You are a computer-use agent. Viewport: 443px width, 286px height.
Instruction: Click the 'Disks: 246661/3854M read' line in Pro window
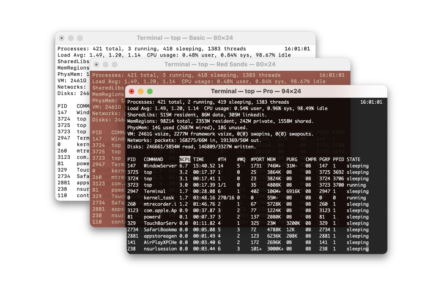[x=191, y=147]
